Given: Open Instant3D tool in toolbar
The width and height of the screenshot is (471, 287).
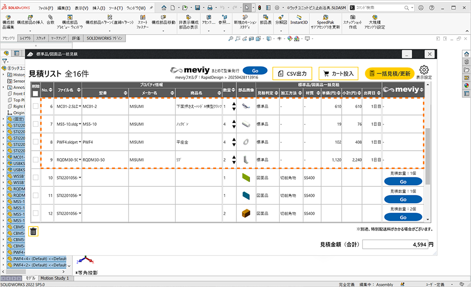Looking at the screenshot, I should [x=299, y=19].
